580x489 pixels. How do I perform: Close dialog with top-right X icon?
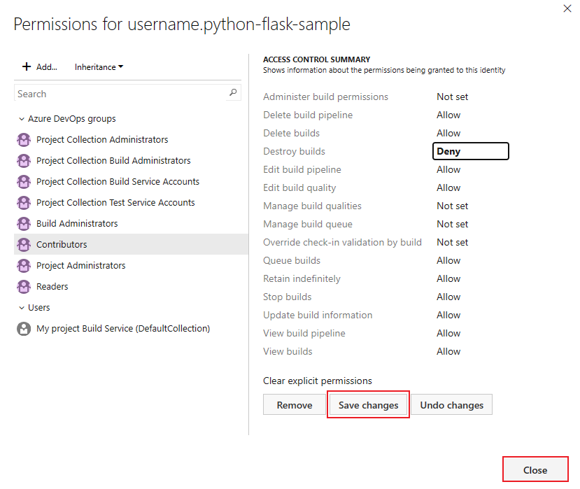(567, 8)
